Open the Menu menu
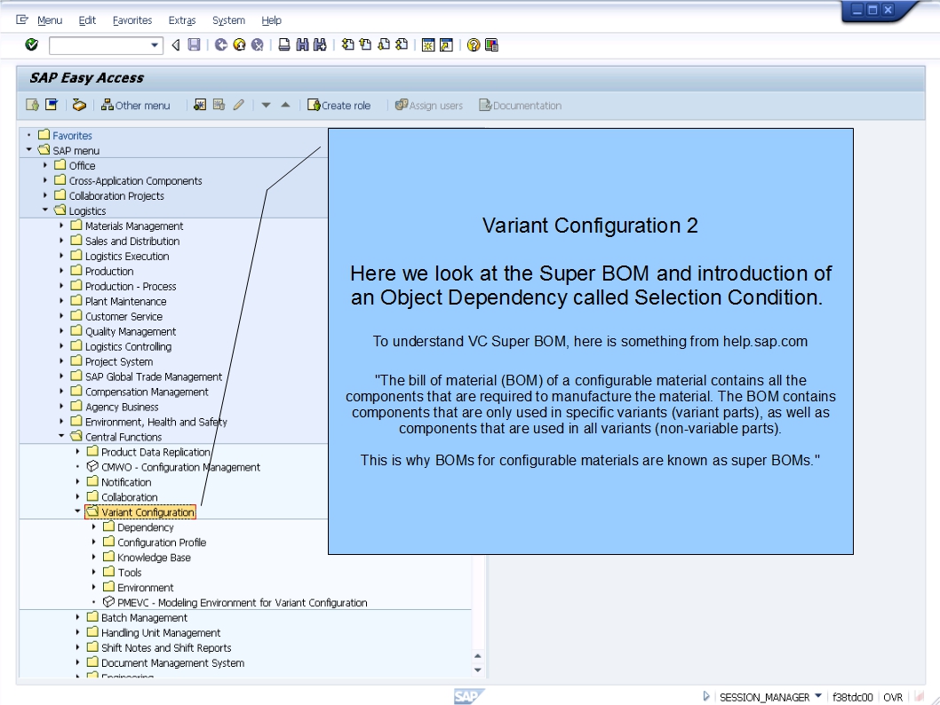The width and height of the screenshot is (940, 705). (50, 20)
